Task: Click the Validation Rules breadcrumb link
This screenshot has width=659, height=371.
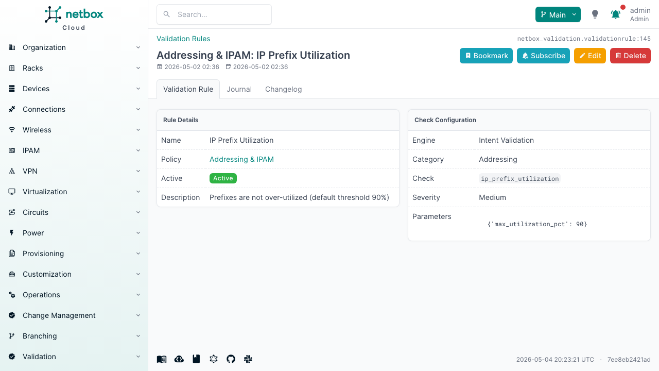Action: (x=183, y=39)
